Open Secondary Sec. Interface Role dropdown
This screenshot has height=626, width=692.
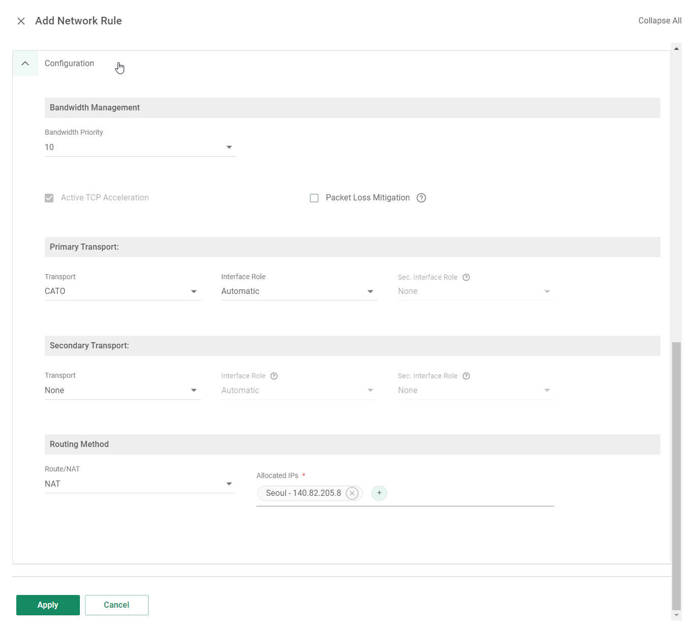point(476,390)
